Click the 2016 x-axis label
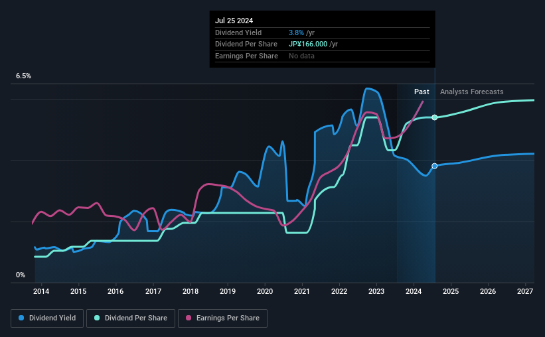 116,291
